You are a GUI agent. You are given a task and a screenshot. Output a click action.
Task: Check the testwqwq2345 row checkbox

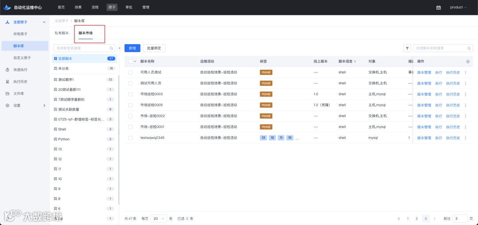[131, 138]
